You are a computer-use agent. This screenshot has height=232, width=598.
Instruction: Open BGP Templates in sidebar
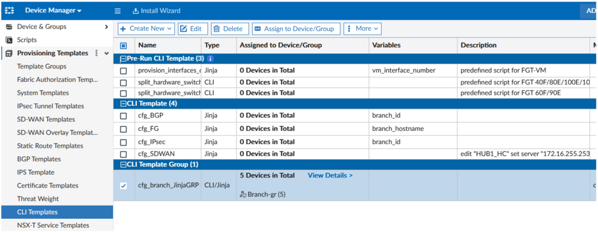click(x=39, y=159)
